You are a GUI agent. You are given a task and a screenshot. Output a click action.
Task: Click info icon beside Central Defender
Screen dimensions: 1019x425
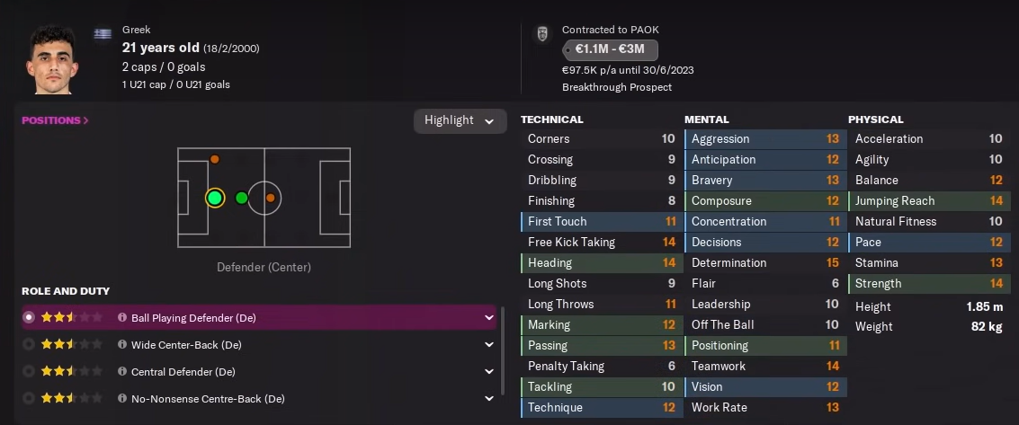(x=122, y=372)
